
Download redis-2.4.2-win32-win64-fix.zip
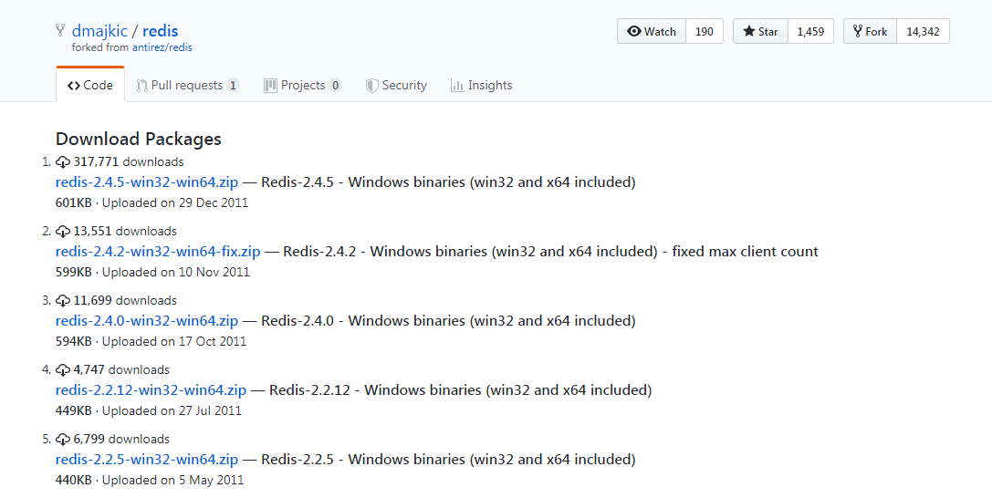[158, 252]
